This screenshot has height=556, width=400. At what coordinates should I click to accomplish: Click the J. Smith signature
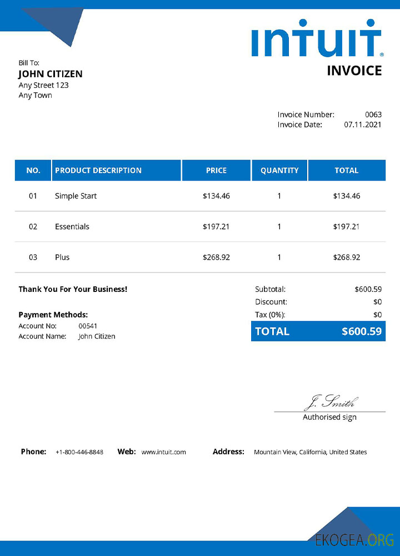332,401
